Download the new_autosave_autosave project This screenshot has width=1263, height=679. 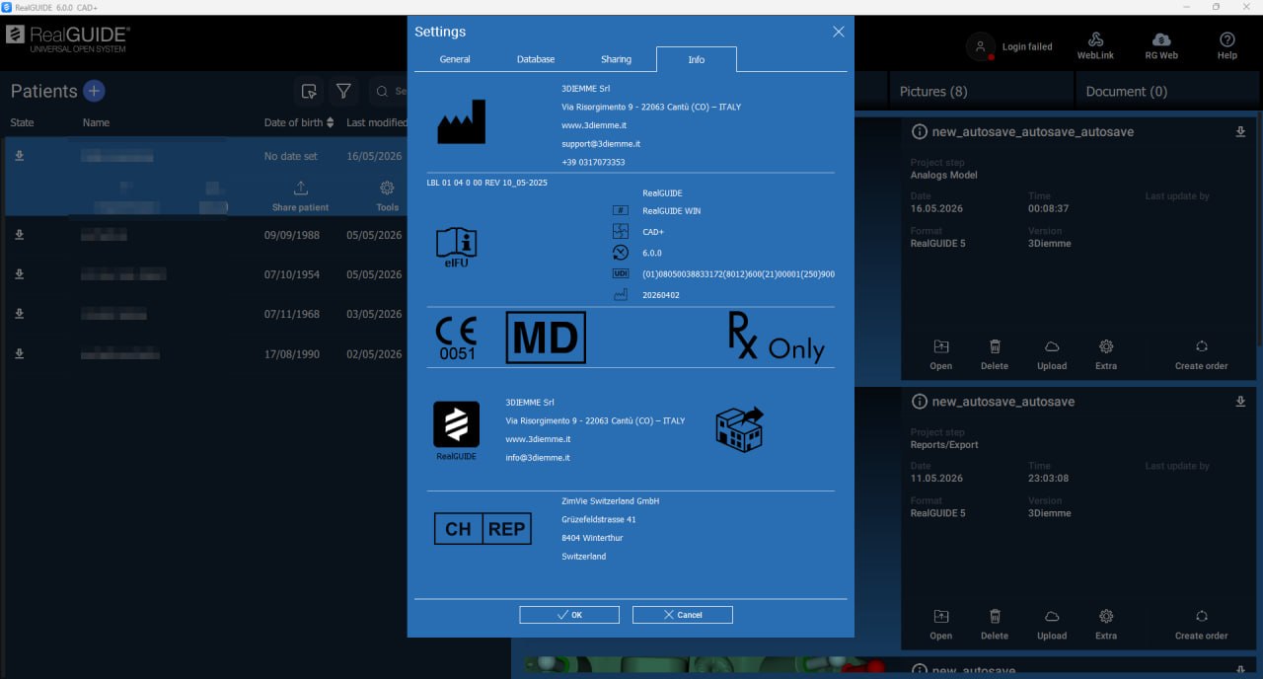(x=1240, y=402)
